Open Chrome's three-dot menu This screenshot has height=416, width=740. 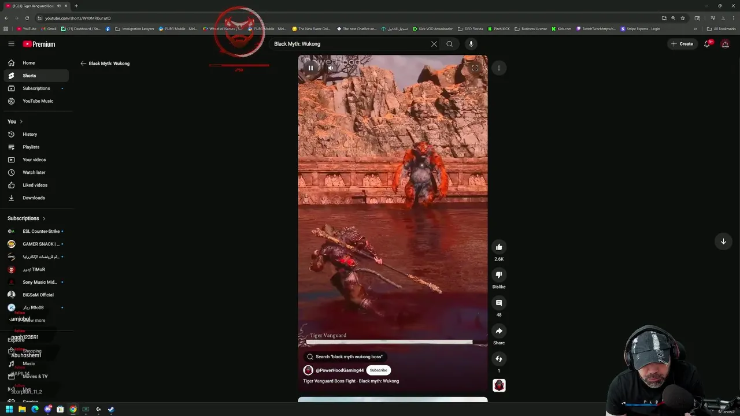(x=733, y=18)
